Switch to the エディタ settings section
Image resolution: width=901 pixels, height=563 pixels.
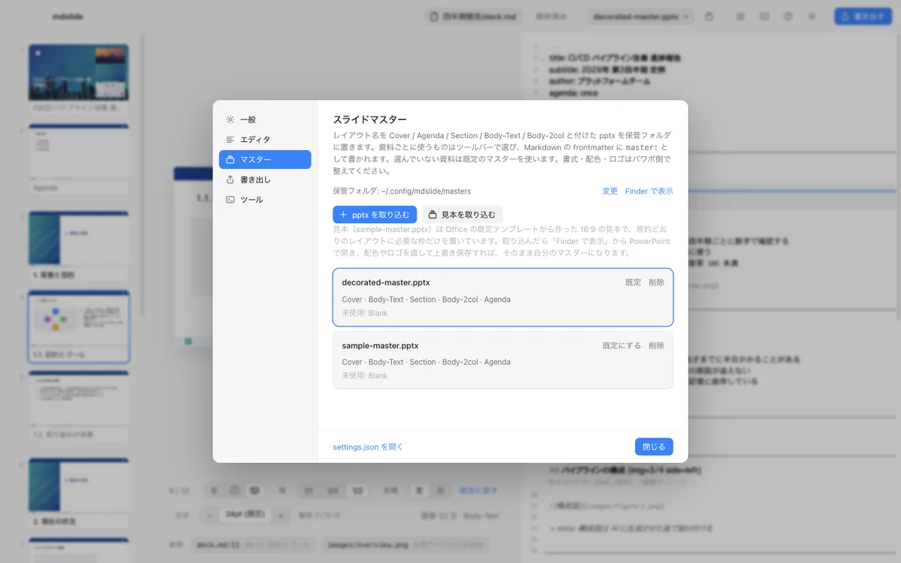[x=265, y=140]
